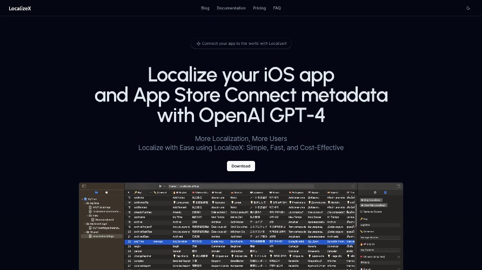482x270 pixels.
Task: Open the FAQ page
Action: pyautogui.click(x=277, y=8)
